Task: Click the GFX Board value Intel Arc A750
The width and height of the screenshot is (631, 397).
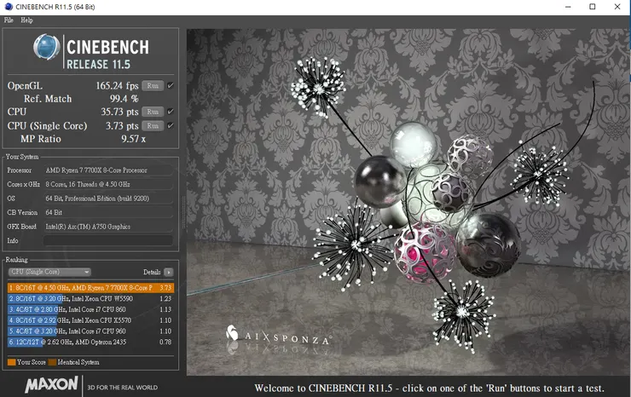Action: coord(108,227)
